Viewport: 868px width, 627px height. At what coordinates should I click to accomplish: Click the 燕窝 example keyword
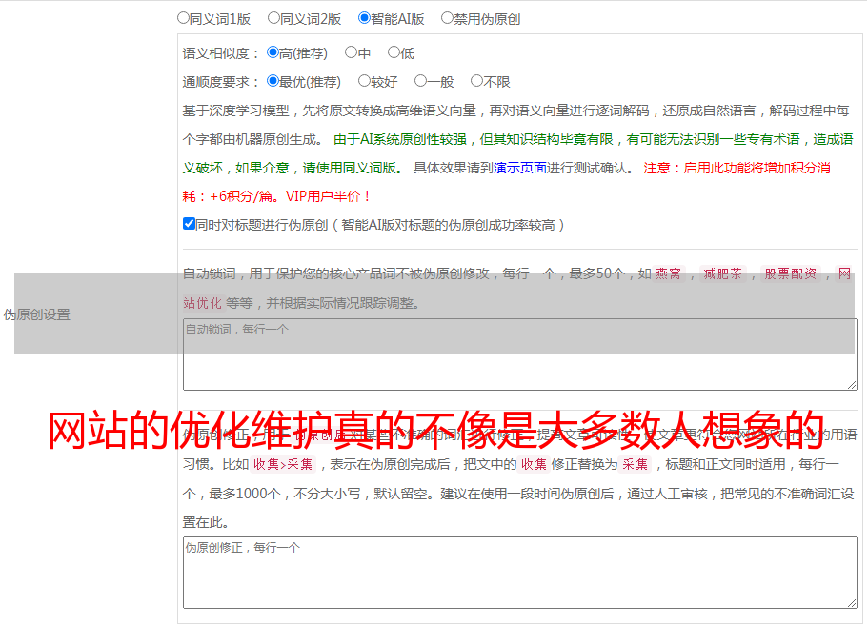click(x=668, y=273)
